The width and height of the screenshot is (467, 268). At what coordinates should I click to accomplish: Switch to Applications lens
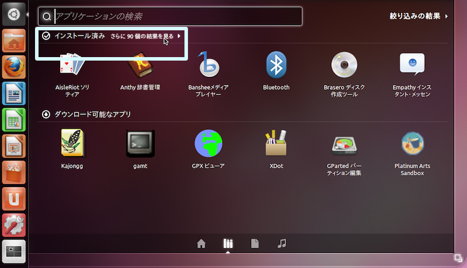pos(228,244)
